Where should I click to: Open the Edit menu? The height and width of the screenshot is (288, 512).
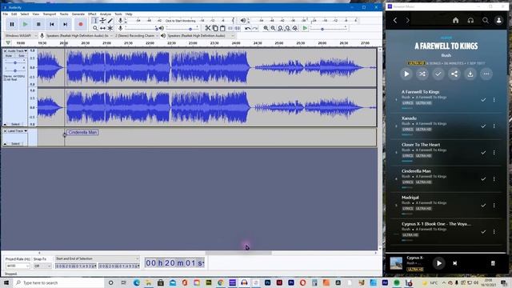[x=14, y=14]
